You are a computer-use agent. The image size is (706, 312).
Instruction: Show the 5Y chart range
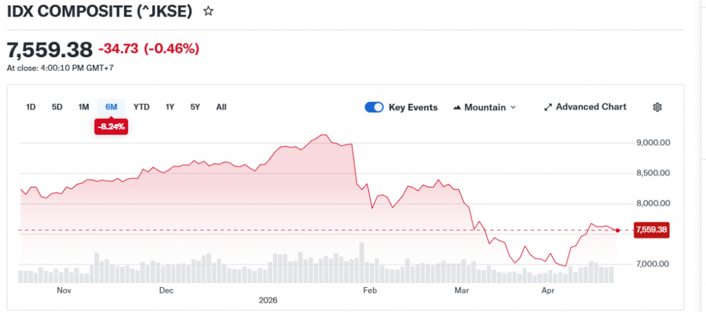[195, 107]
